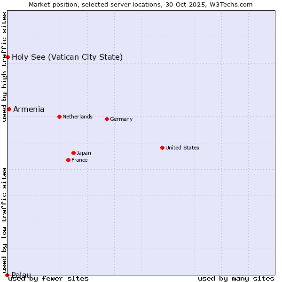Click the "used by many sites" axis label
The width and height of the screenshot is (282, 282).
point(236,278)
